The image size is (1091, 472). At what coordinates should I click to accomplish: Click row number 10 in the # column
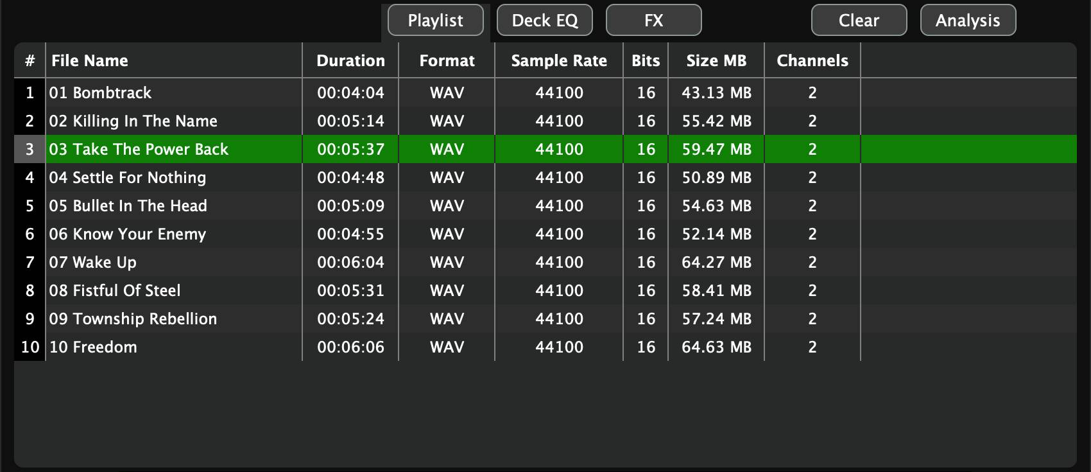click(x=30, y=347)
